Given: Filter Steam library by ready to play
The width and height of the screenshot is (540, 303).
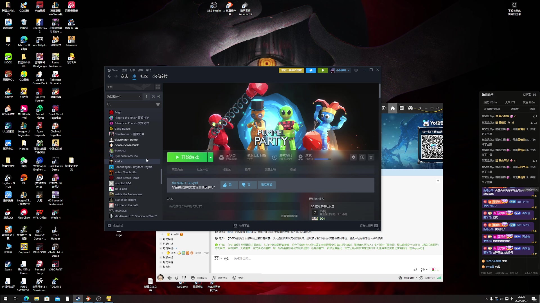Looking at the screenshot, I should 159,97.
